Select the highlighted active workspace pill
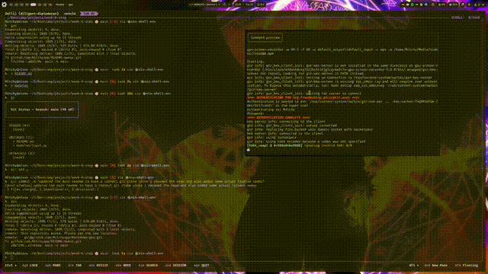Viewport: 488px width, 274px height. (x=33, y=5)
